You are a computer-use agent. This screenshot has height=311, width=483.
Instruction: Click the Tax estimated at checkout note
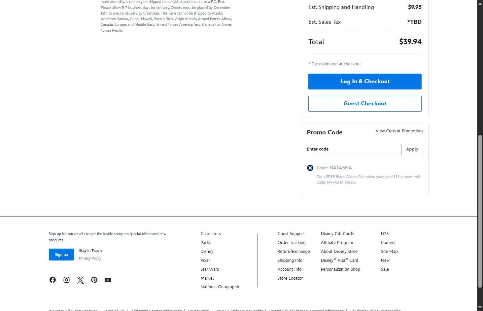coord(334,64)
